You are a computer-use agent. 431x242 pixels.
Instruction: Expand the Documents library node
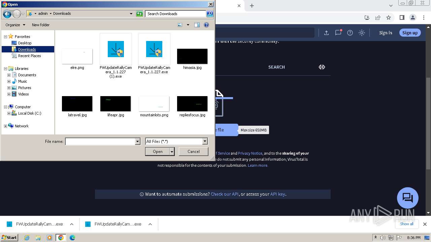(9, 75)
